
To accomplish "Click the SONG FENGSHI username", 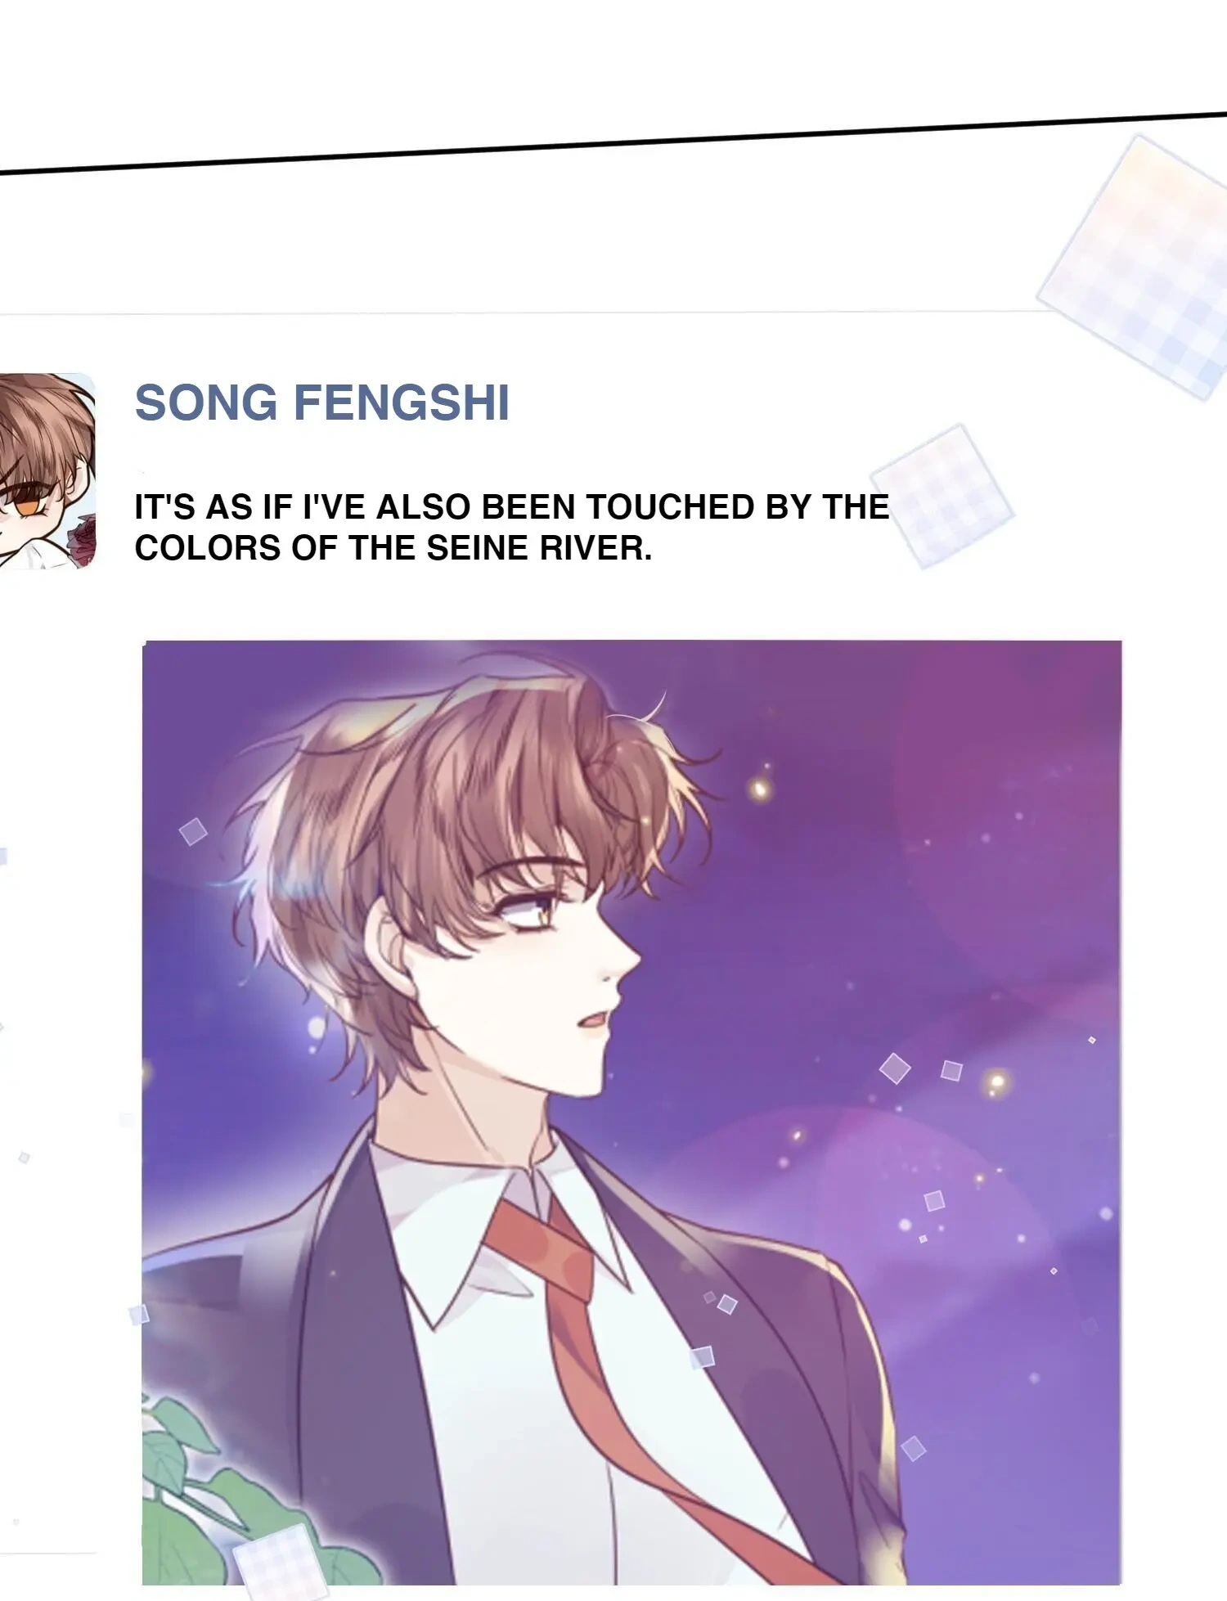I will (x=322, y=403).
